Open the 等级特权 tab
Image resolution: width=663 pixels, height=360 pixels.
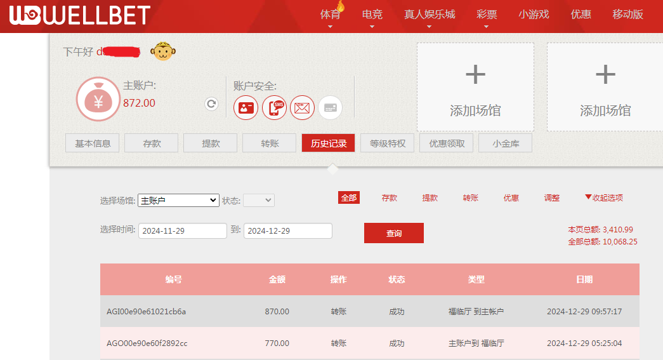387,143
